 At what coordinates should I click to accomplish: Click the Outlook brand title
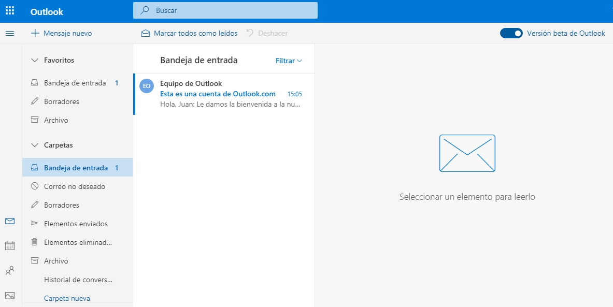click(47, 12)
